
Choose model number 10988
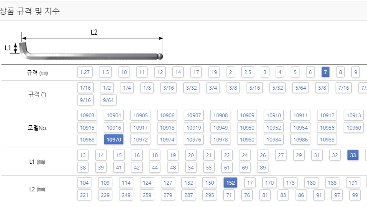tap(327, 140)
